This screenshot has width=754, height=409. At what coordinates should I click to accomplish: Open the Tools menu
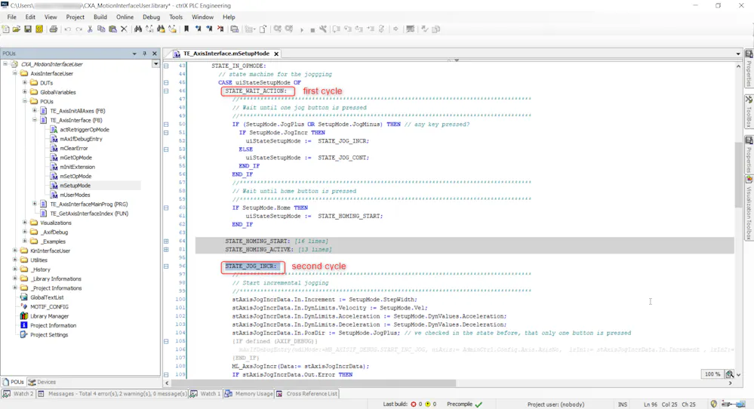point(176,17)
